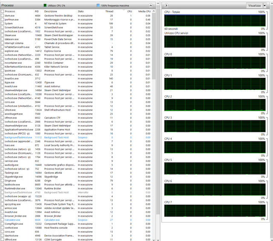Click the outer pane scroll-up arrow

click(x=158, y=3)
